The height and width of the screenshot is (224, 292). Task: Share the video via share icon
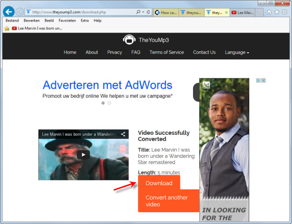click(123, 134)
